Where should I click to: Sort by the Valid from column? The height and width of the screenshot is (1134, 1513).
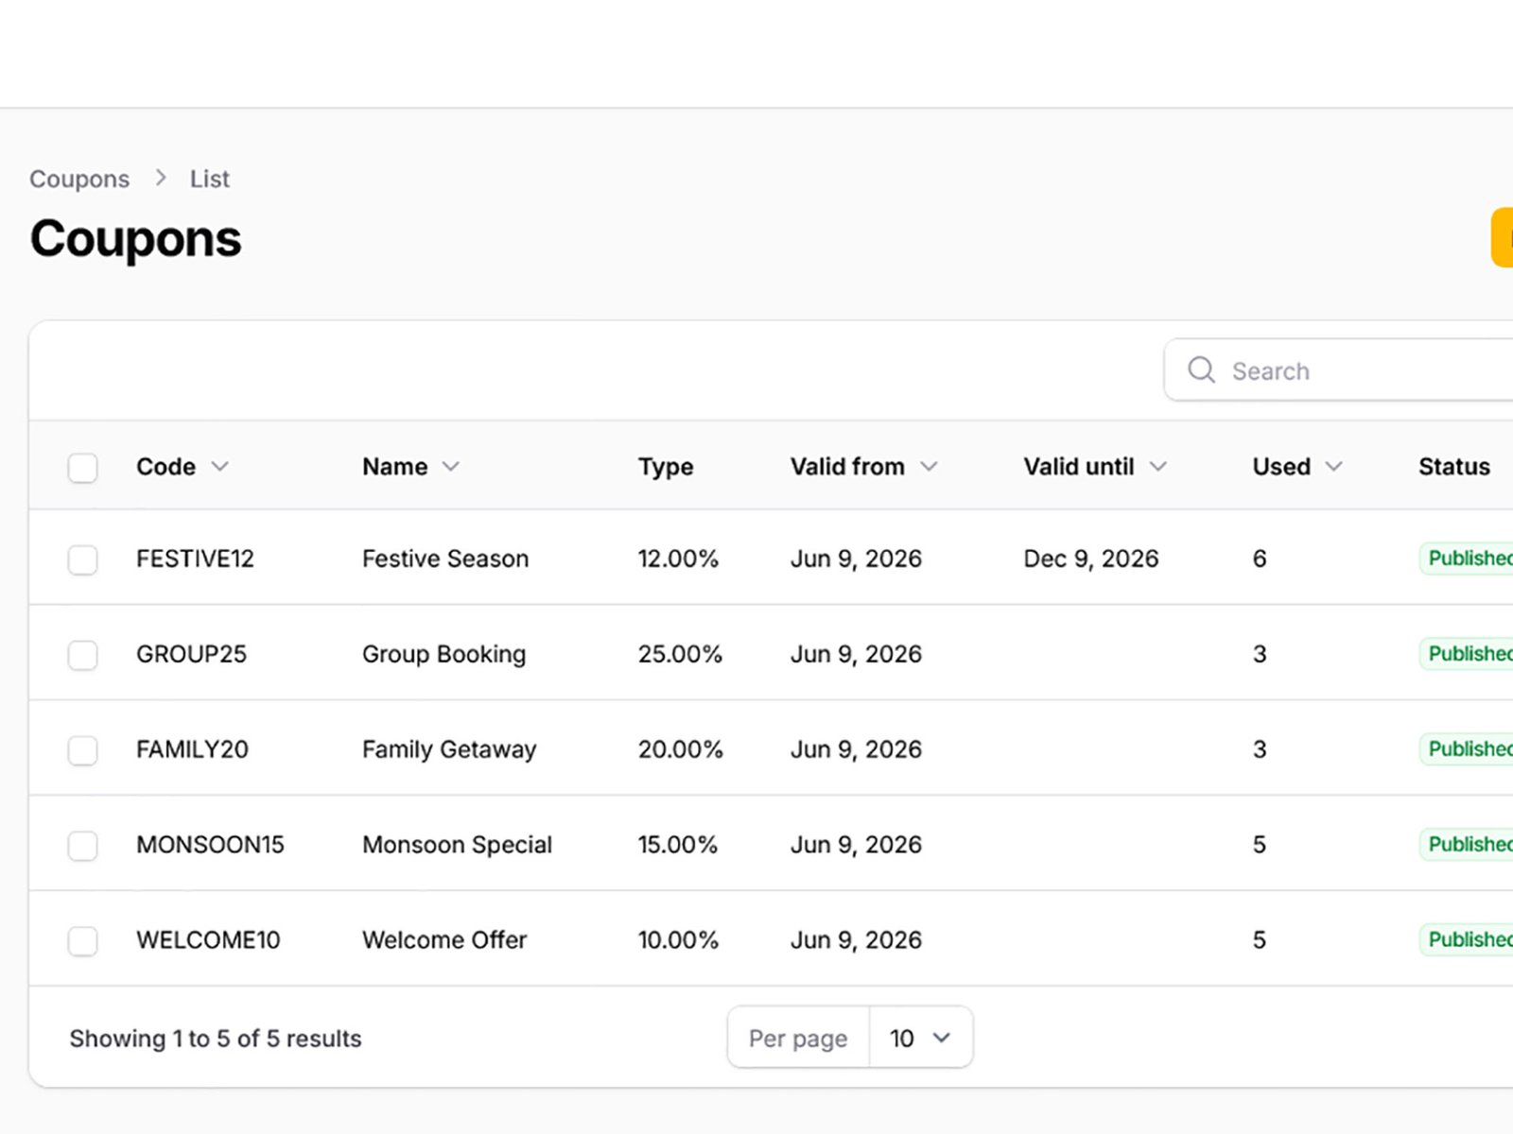click(x=863, y=467)
